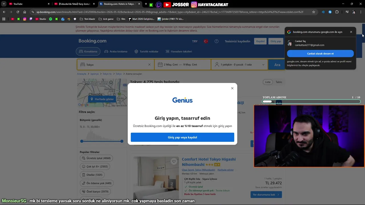
Task: Bookmark this page with star icon
Action: (x=314, y=12)
